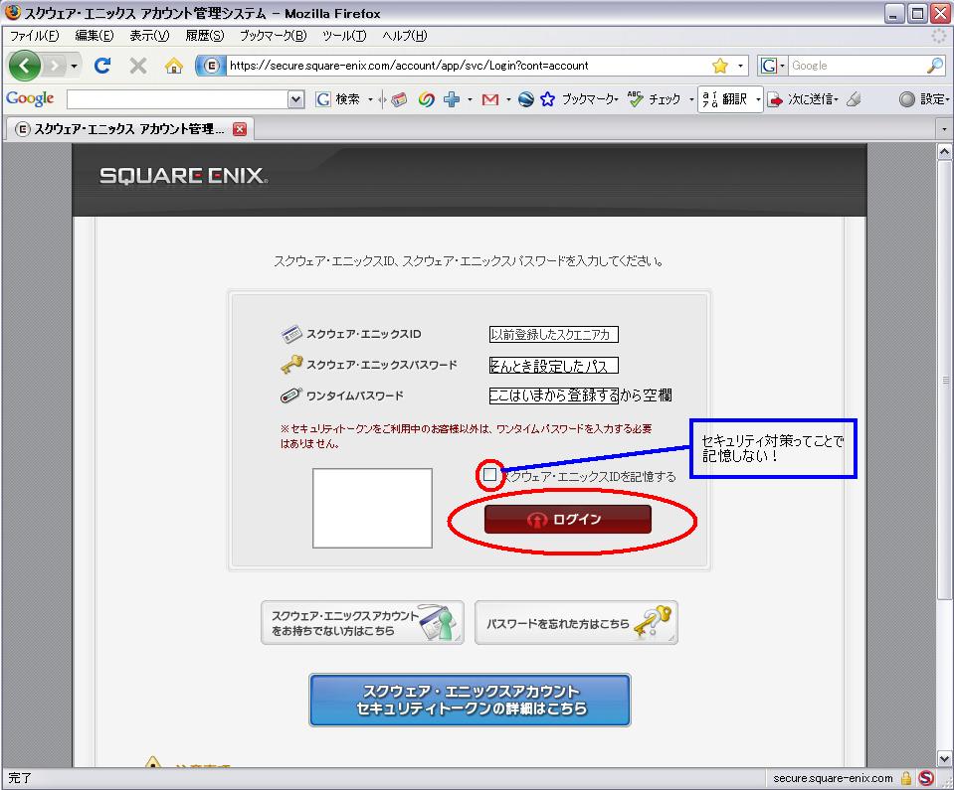Open the 履歴(S) menu

click(205, 35)
